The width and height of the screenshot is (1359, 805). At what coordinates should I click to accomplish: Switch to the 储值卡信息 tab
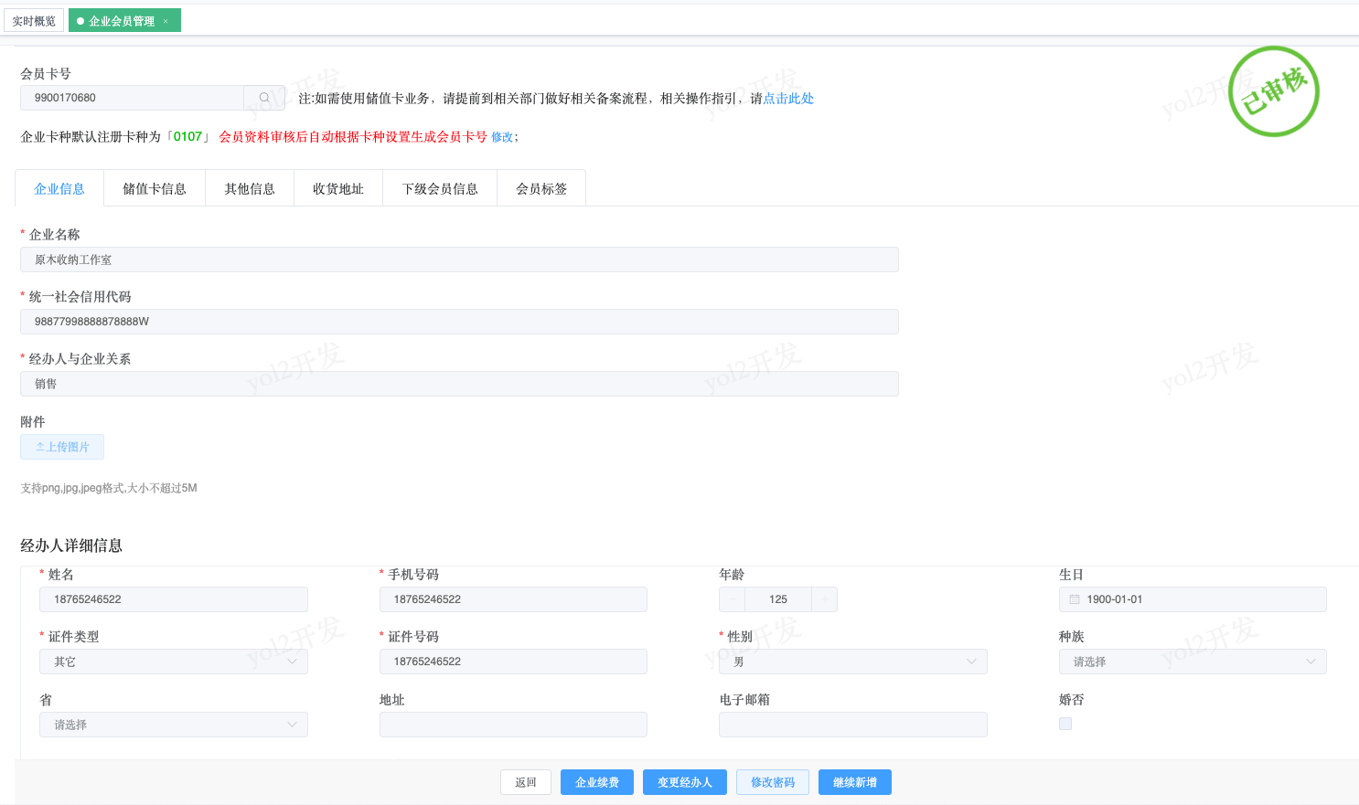(155, 189)
